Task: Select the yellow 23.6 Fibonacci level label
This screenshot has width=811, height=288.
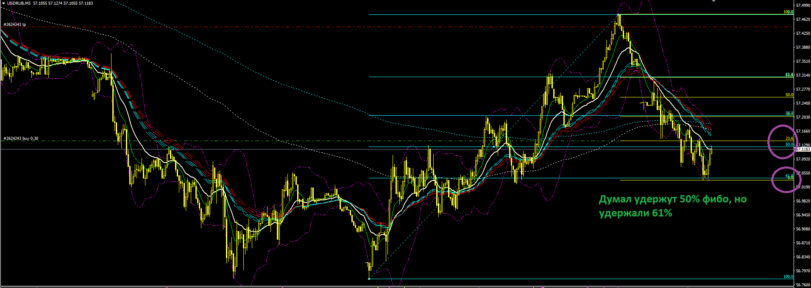Action: [789, 138]
